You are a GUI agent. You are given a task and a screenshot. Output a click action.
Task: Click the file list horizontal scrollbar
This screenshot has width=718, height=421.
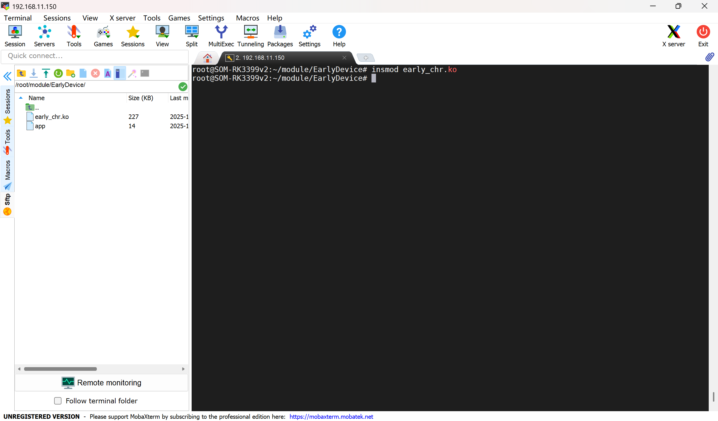[x=60, y=369]
